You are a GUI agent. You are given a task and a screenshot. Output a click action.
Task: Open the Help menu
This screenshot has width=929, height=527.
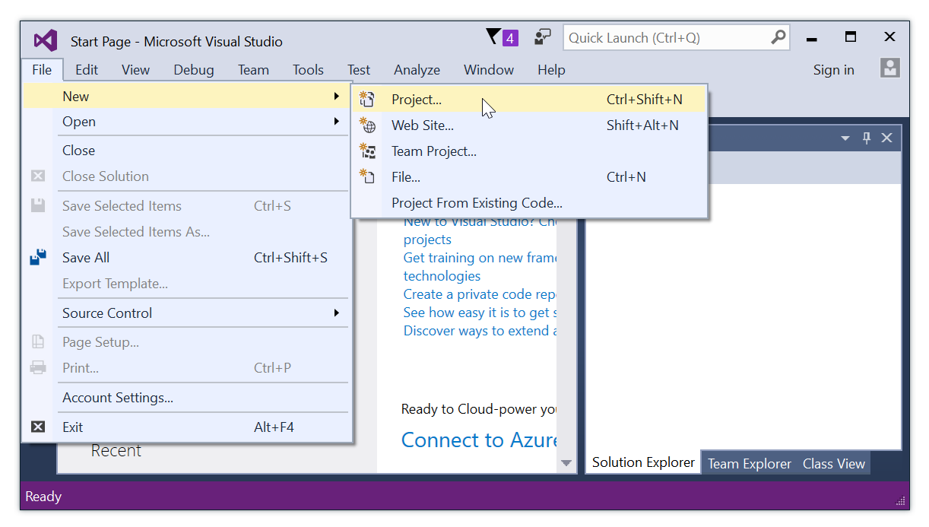(551, 70)
